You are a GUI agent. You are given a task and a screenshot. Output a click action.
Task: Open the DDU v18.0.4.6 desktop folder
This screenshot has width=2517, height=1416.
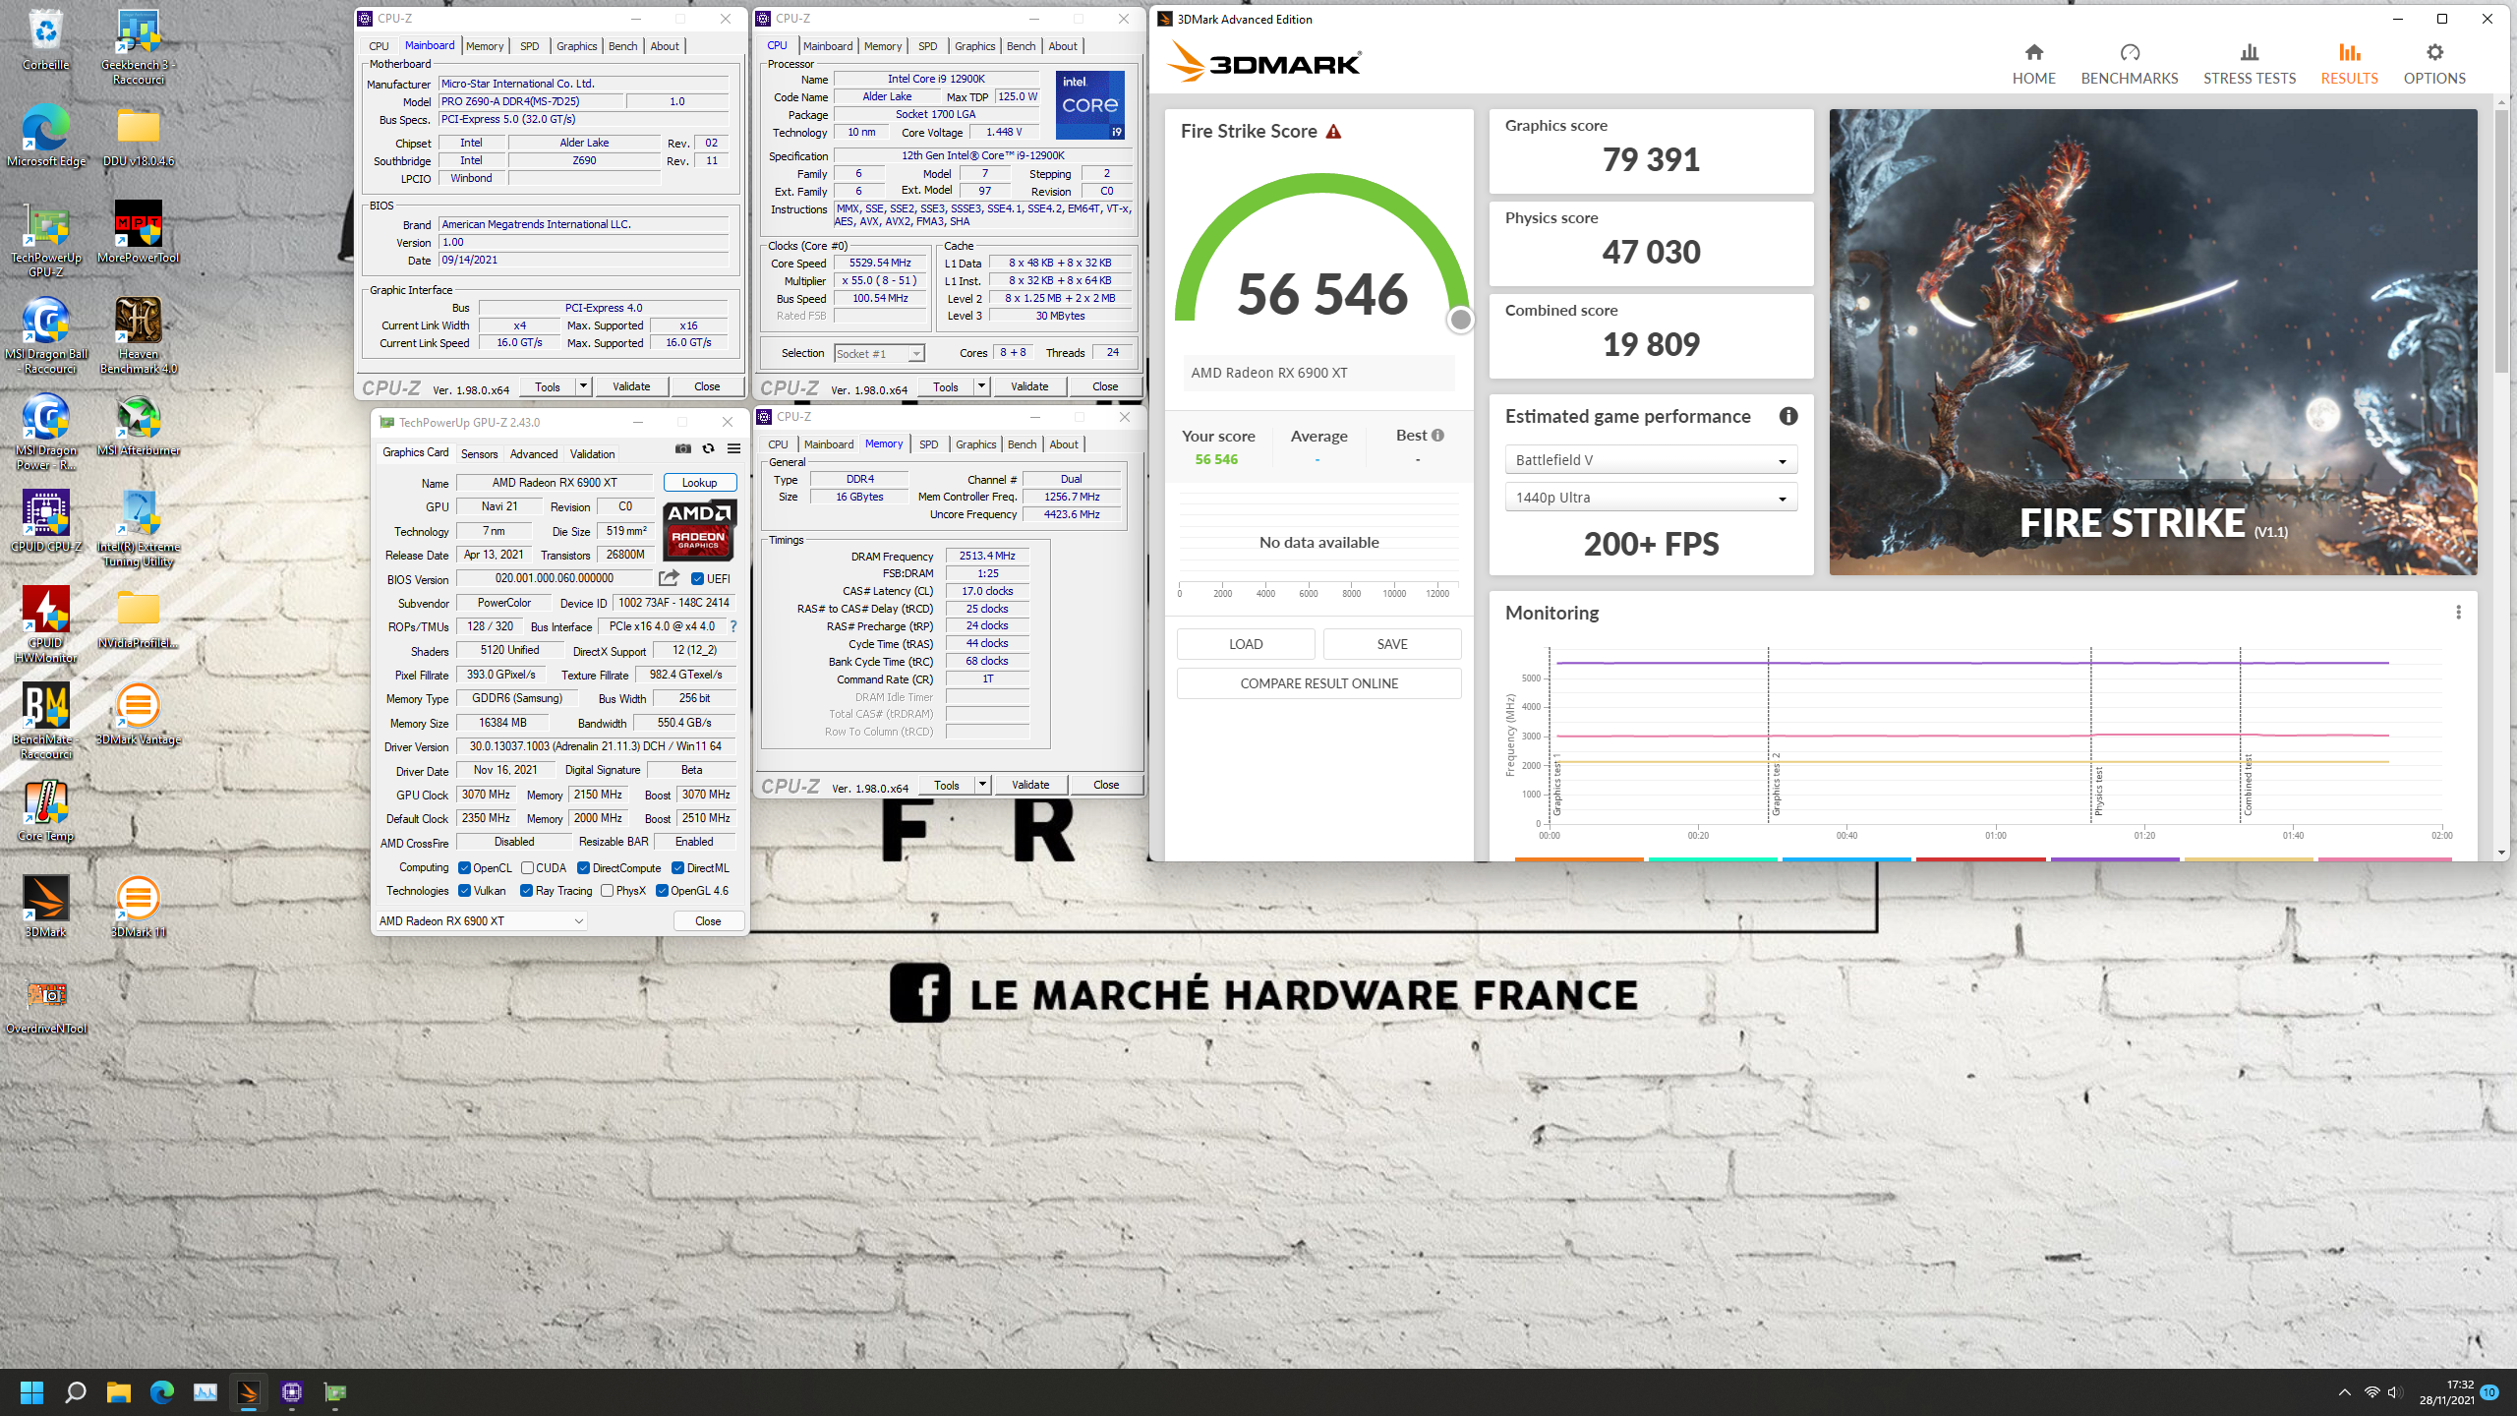tap(138, 136)
